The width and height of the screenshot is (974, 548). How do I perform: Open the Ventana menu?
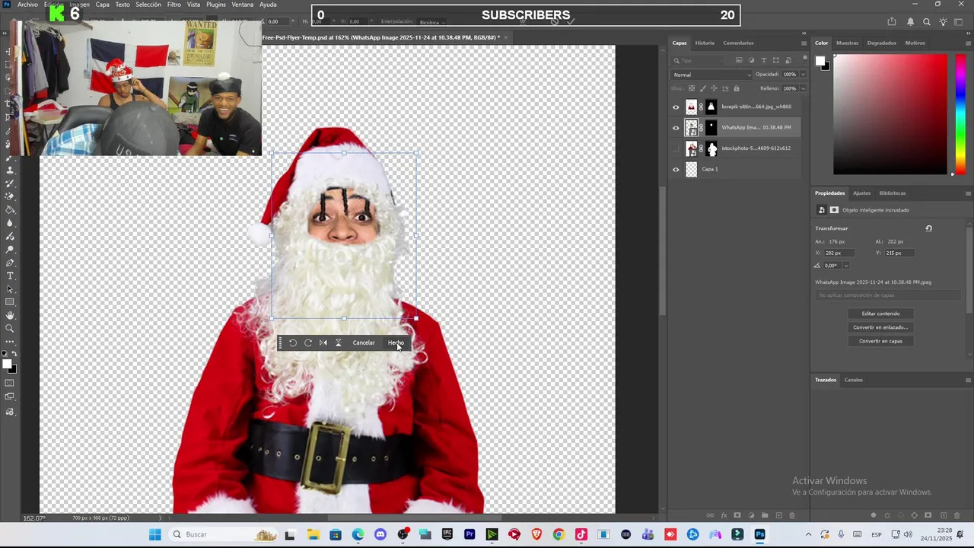click(242, 5)
